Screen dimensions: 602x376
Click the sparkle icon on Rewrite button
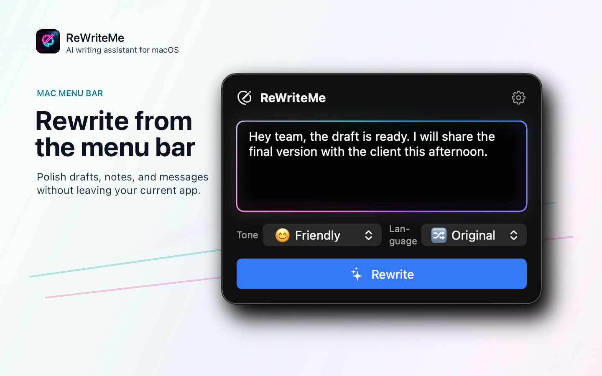pyautogui.click(x=357, y=274)
